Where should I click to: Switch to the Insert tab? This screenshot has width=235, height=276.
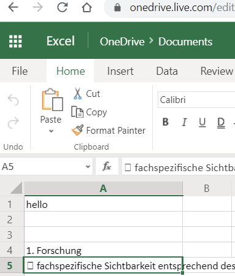click(120, 71)
